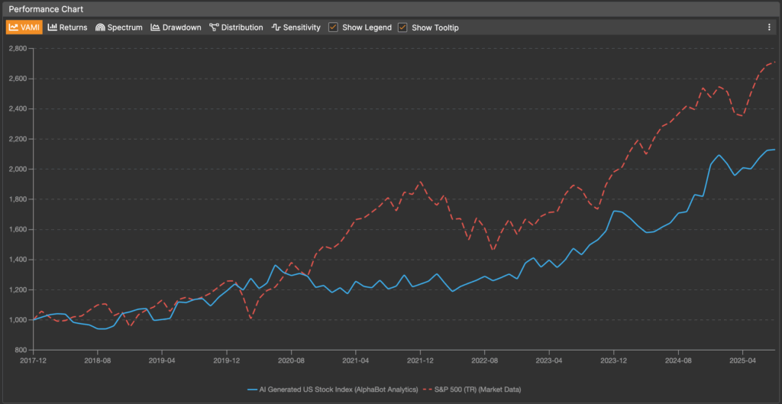Click the Returns bar chart icon
This screenshot has width=782, height=404.
tap(53, 27)
